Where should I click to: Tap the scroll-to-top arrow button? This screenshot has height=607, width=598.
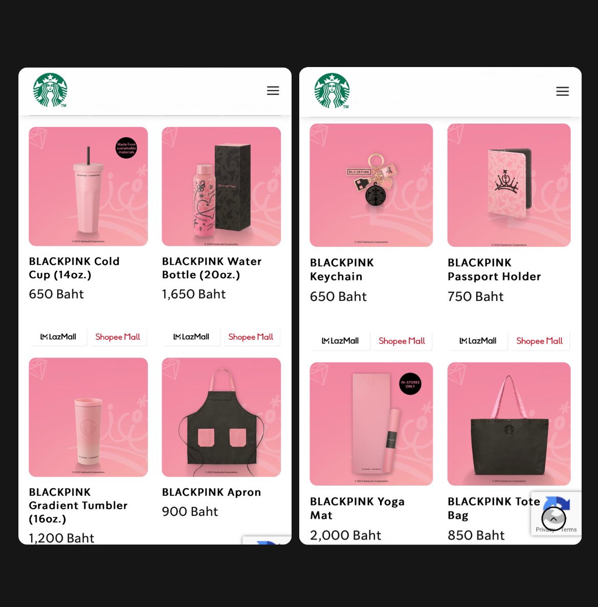pyautogui.click(x=553, y=519)
